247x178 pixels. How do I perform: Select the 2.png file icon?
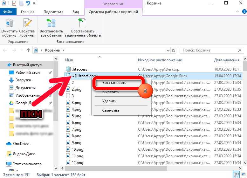(x=68, y=89)
